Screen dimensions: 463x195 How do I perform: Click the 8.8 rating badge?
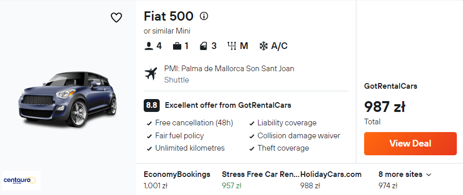[x=151, y=105]
